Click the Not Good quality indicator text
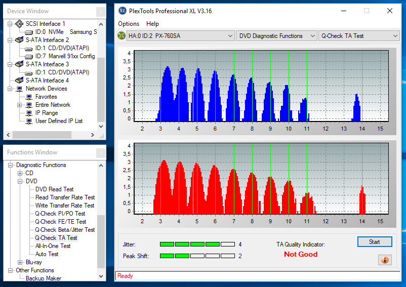Image resolution: width=406 pixels, height=287 pixels. (x=301, y=254)
